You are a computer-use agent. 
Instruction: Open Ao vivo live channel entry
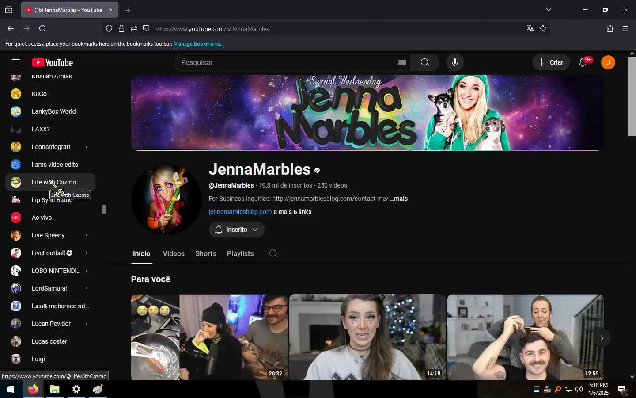point(50,218)
